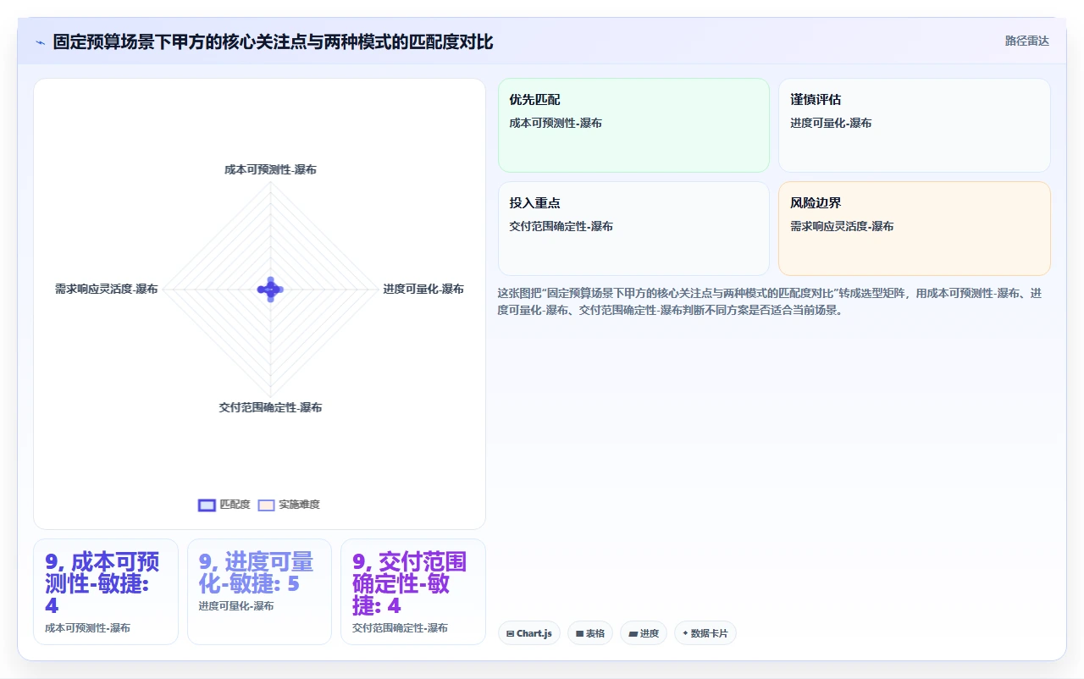Click radar axis label 成本可预测性-瀑布
Screen dimensions: 1084x679
[x=270, y=169]
